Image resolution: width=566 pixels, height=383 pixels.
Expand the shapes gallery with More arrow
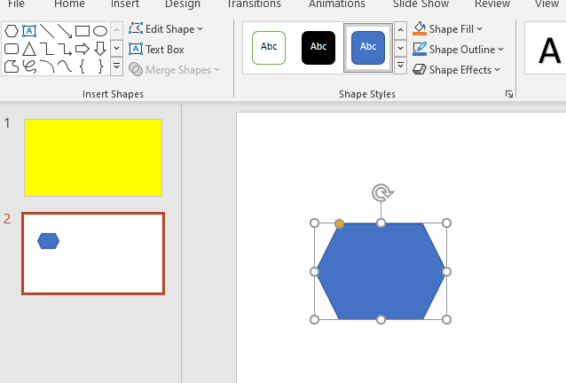point(116,66)
